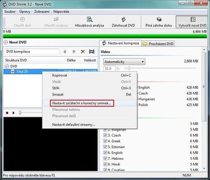Click the 4,464 MB capacity label
This screenshot has width=210, height=180.
[200, 31]
